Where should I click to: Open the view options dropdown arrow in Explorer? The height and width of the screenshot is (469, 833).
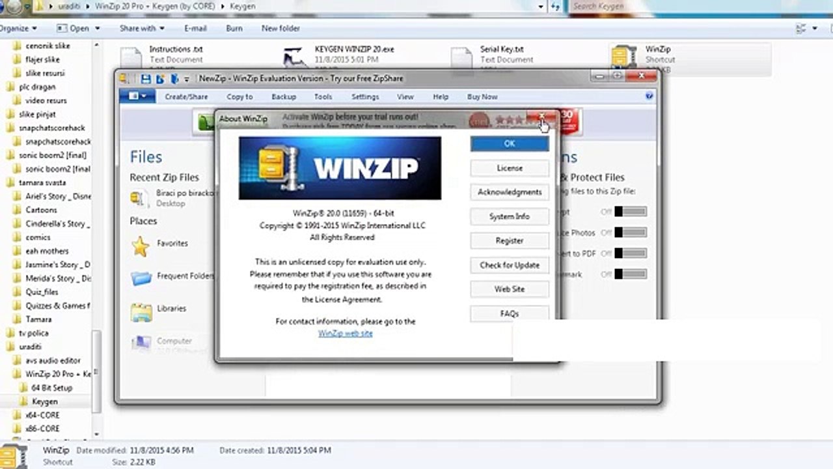814,29
